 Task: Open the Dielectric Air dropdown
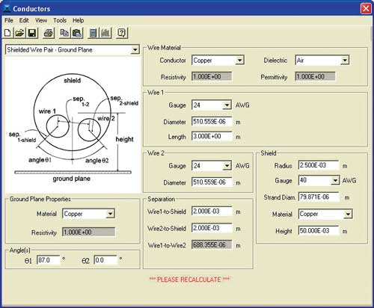click(x=345, y=61)
